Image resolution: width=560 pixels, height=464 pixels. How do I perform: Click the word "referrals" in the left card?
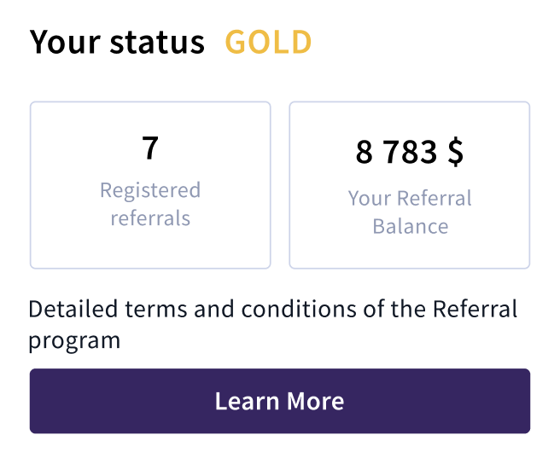(x=150, y=218)
